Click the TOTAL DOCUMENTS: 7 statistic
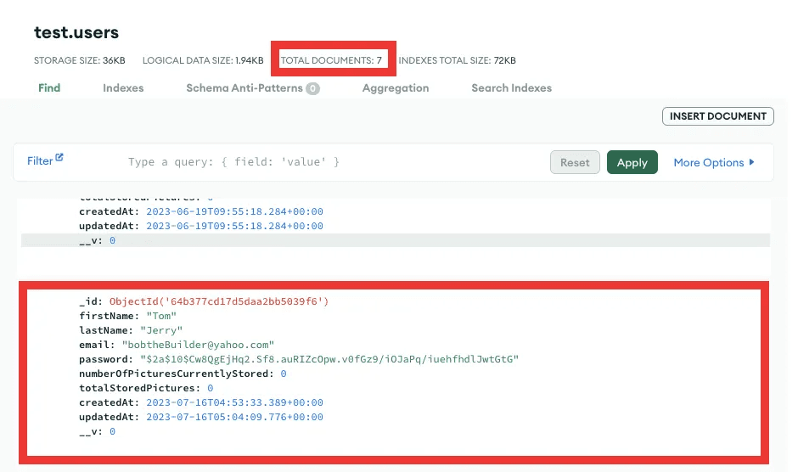Viewport: 798px width, 472px height. (x=333, y=61)
